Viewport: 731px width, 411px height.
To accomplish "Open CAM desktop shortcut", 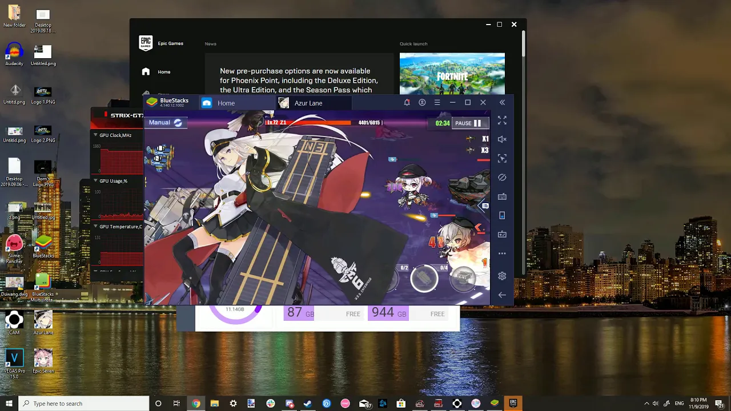I will coord(14,323).
